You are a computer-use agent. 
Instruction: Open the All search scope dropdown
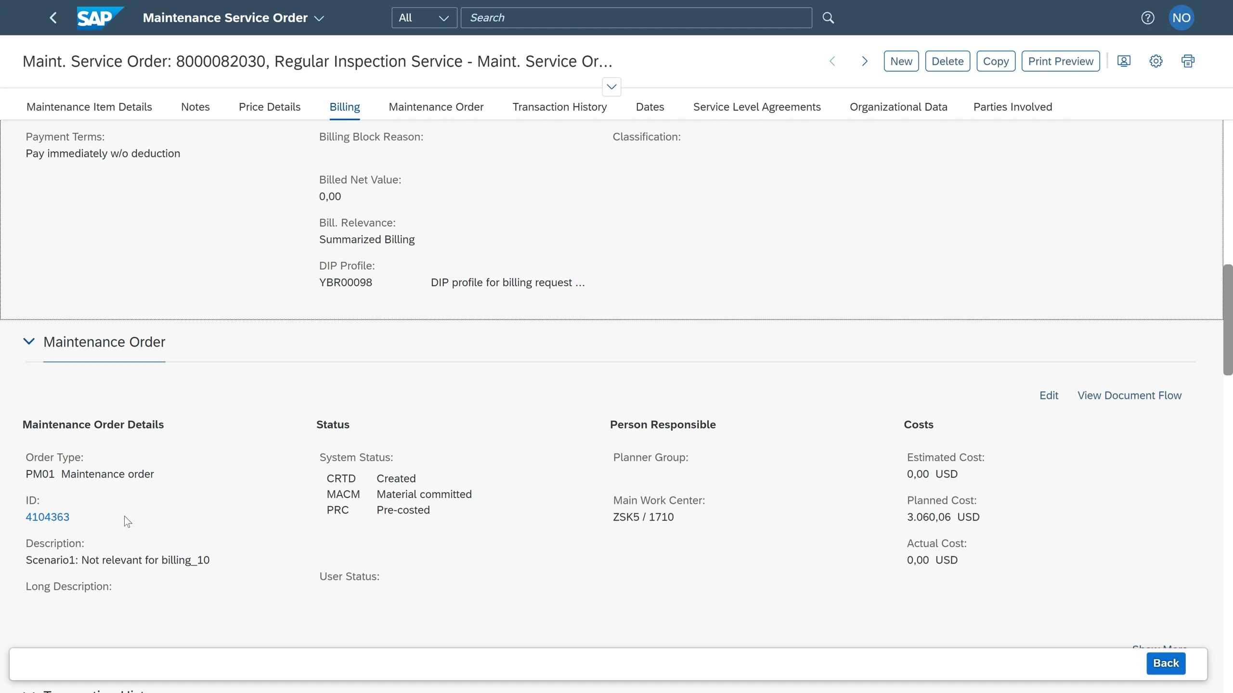[424, 18]
